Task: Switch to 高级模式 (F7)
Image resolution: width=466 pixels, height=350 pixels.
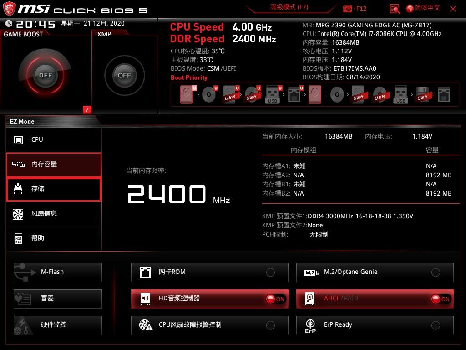Action: (x=289, y=7)
